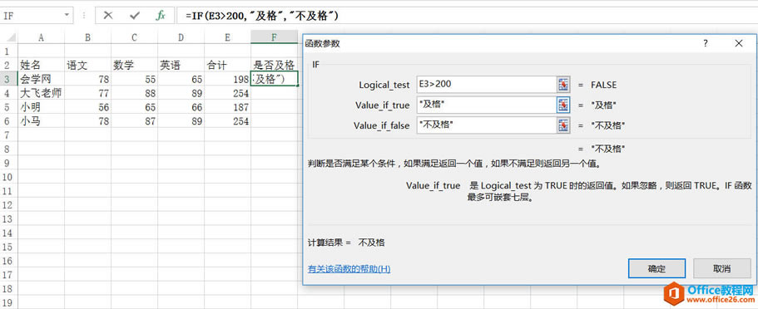Cancel formula entry with X icon
The image size is (758, 309).
[x=108, y=16]
